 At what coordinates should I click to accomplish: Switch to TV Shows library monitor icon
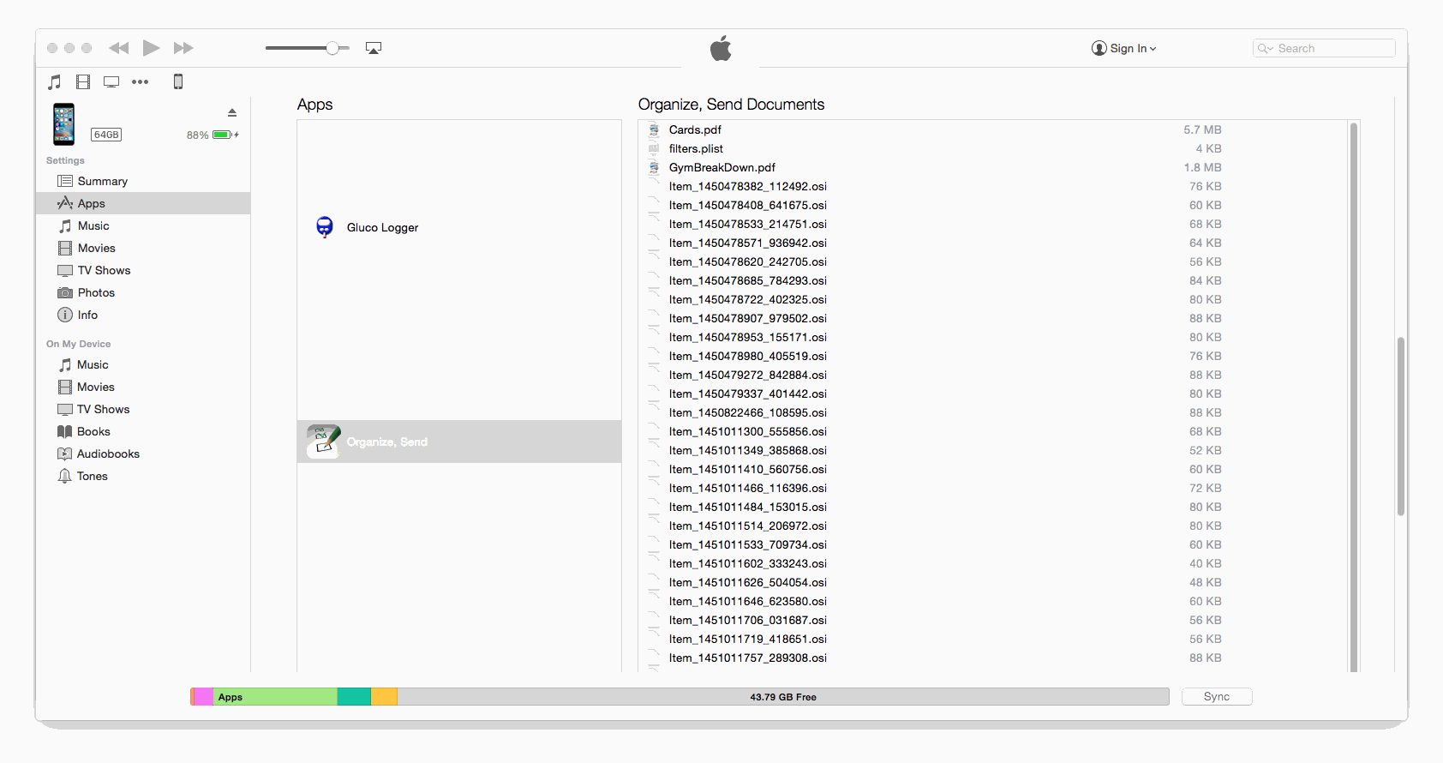pyautogui.click(x=111, y=82)
